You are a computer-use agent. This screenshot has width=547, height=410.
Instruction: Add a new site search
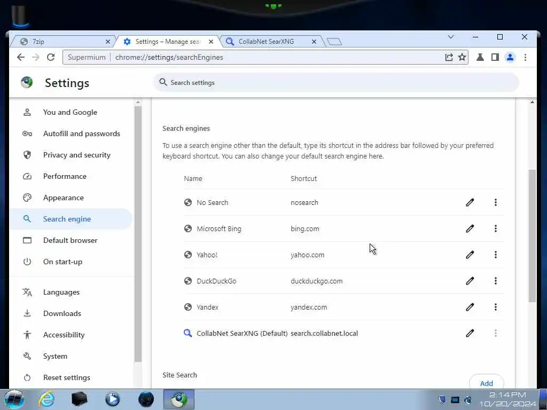486,383
